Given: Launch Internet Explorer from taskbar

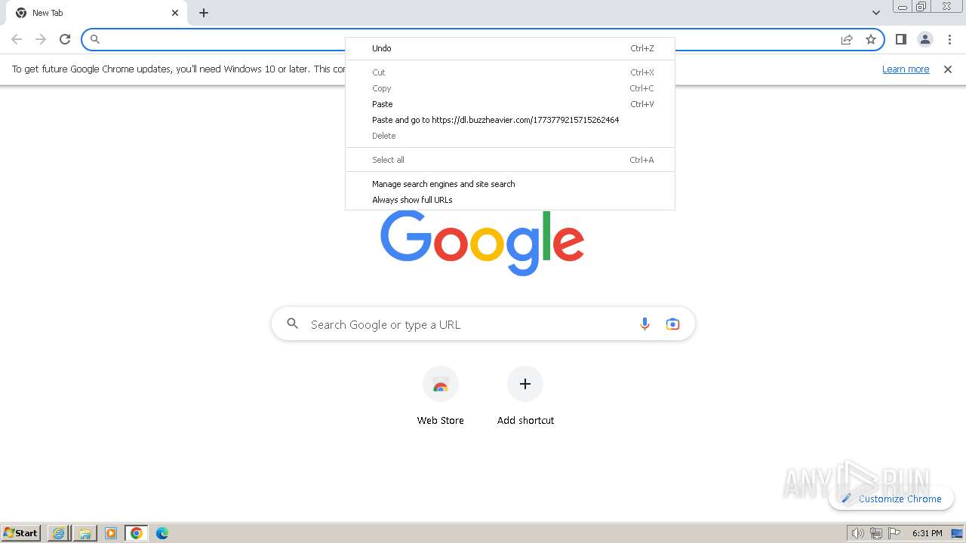Looking at the screenshot, I should pyautogui.click(x=58, y=533).
